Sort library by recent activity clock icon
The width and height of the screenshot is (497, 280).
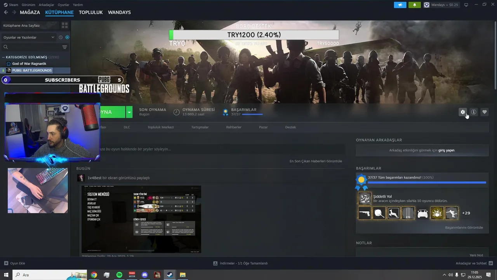[x=61, y=37]
